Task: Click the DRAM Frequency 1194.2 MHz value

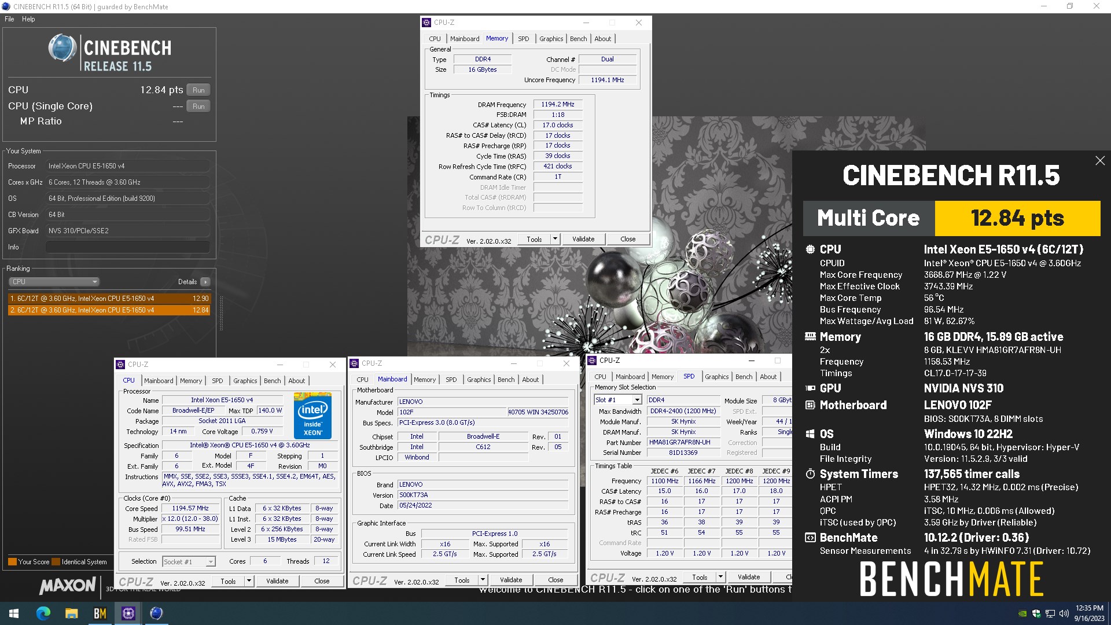Action: (558, 105)
